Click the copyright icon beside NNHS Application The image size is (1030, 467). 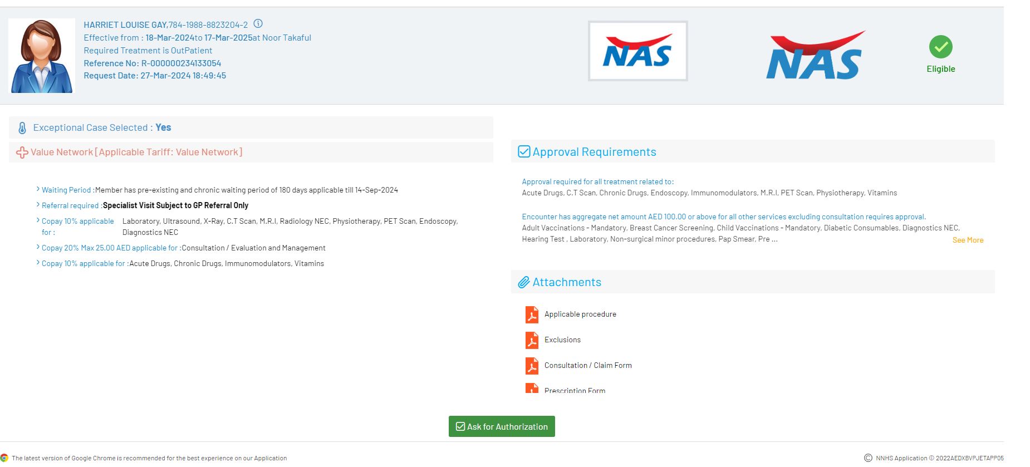(868, 458)
